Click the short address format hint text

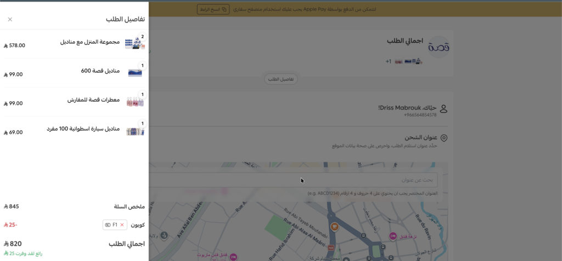(373, 194)
